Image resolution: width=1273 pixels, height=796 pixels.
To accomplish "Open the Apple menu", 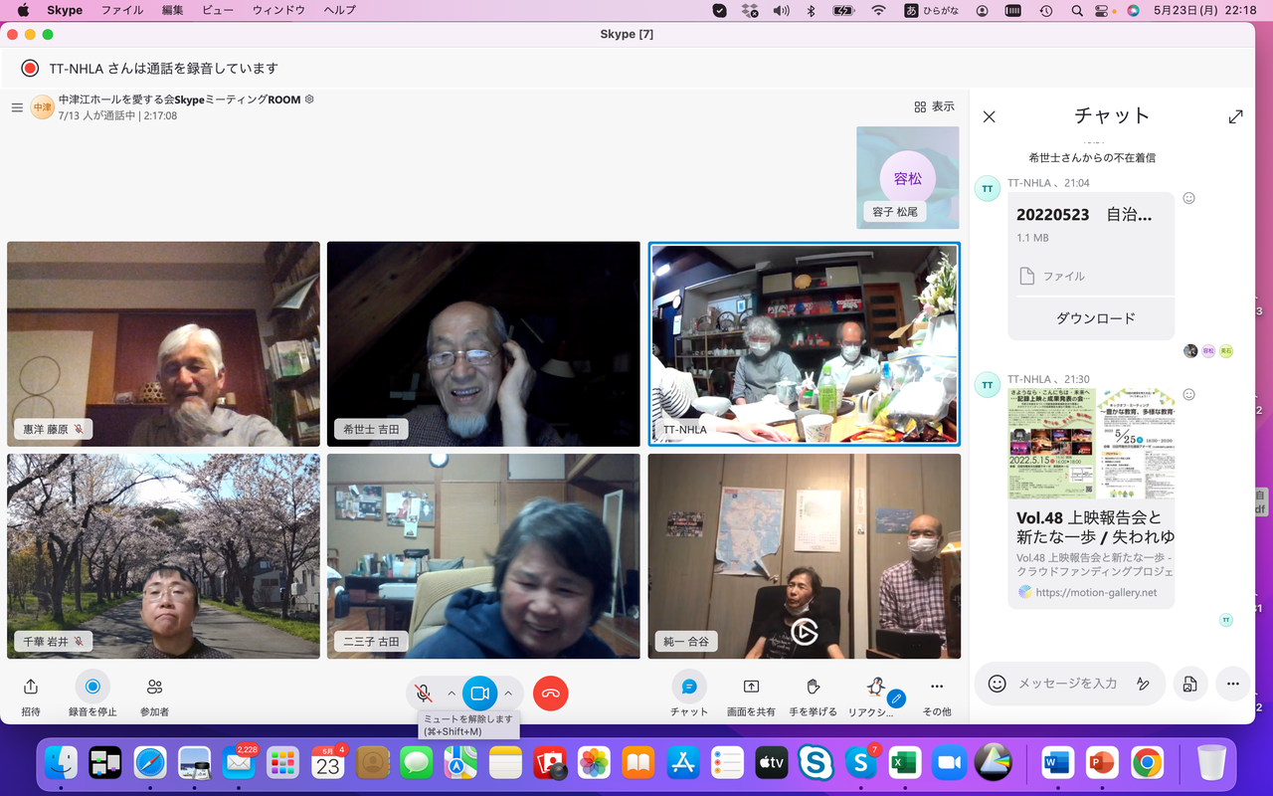I will [23, 10].
